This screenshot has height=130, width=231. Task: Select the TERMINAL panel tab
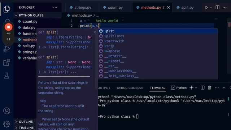(157, 88)
